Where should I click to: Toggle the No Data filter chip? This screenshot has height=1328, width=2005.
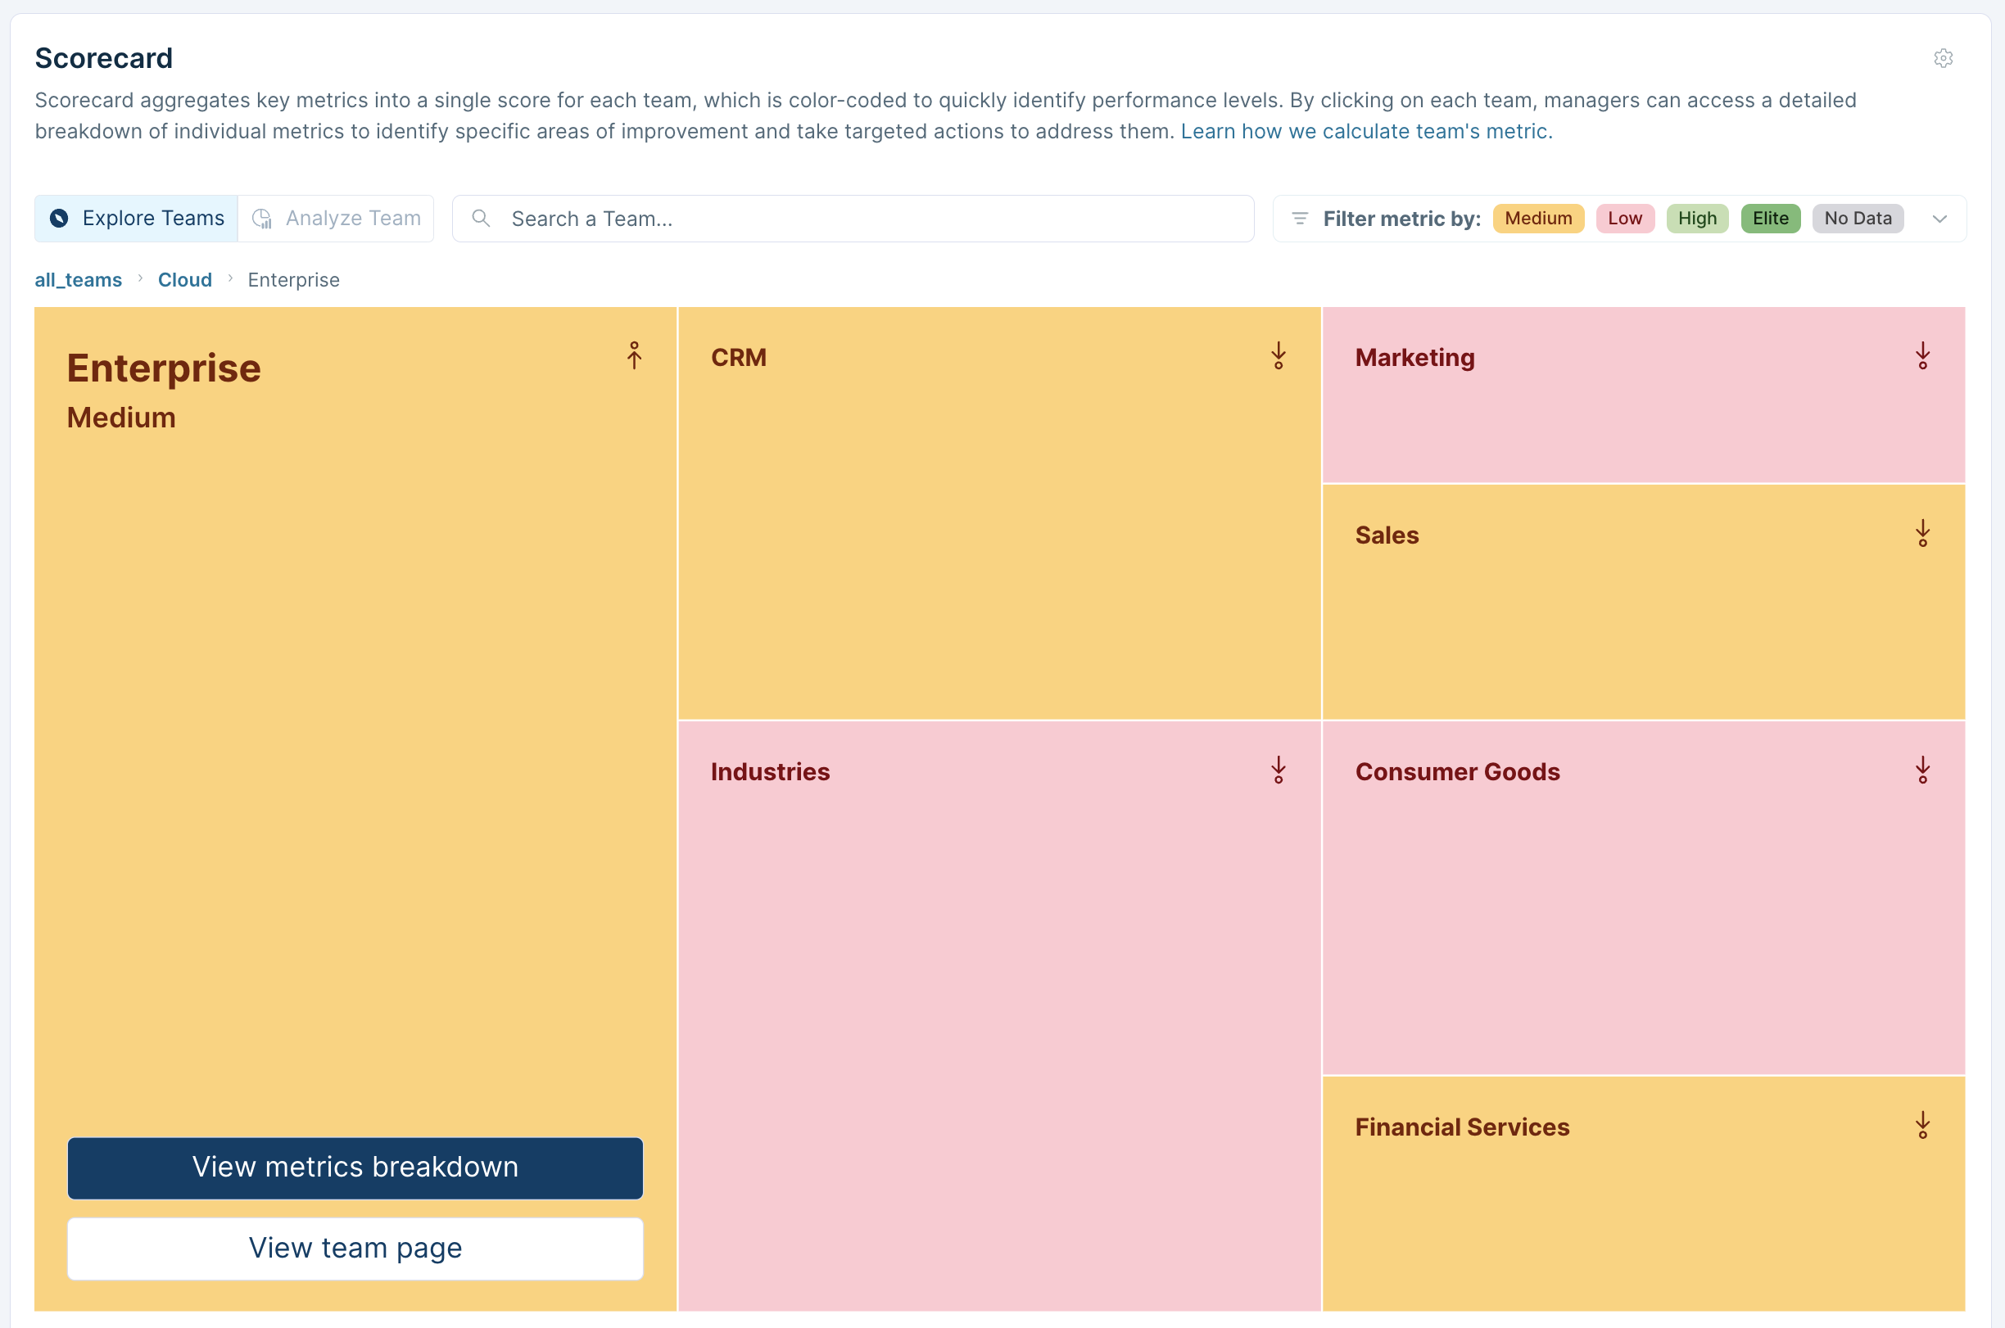coord(1857,219)
